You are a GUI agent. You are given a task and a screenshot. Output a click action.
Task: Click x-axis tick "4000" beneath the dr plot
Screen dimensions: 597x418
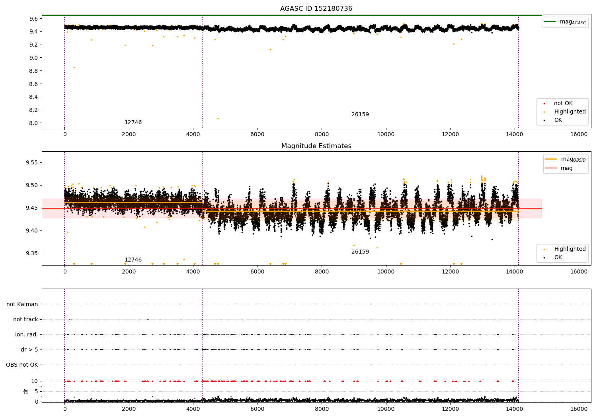[x=193, y=409]
